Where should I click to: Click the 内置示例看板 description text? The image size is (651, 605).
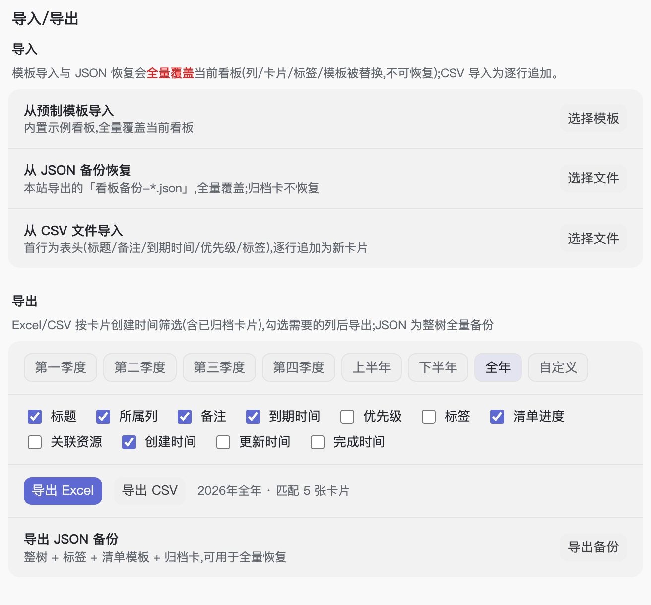pyautogui.click(x=109, y=128)
